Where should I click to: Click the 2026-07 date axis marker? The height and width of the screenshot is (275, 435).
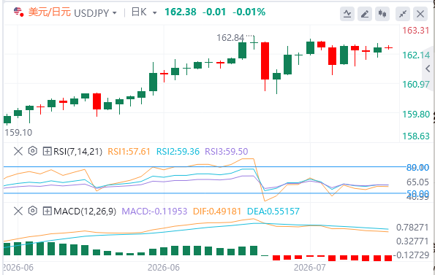pyautogui.click(x=309, y=268)
